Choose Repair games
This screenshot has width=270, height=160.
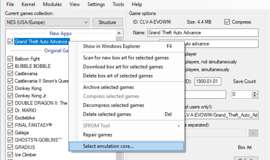tap(127, 135)
